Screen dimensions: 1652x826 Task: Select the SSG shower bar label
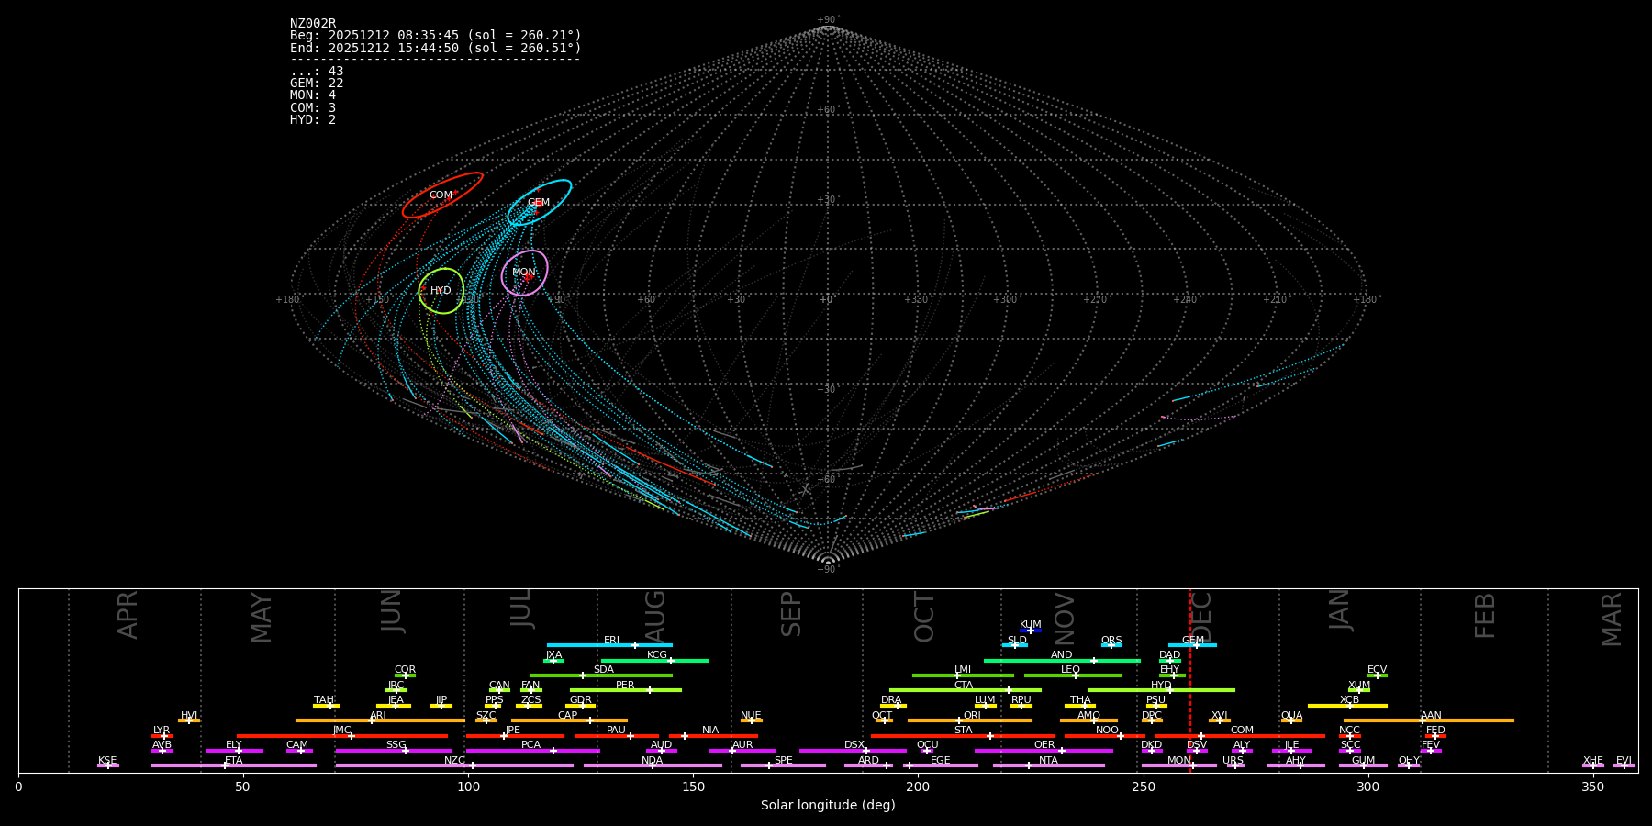pyautogui.click(x=396, y=745)
